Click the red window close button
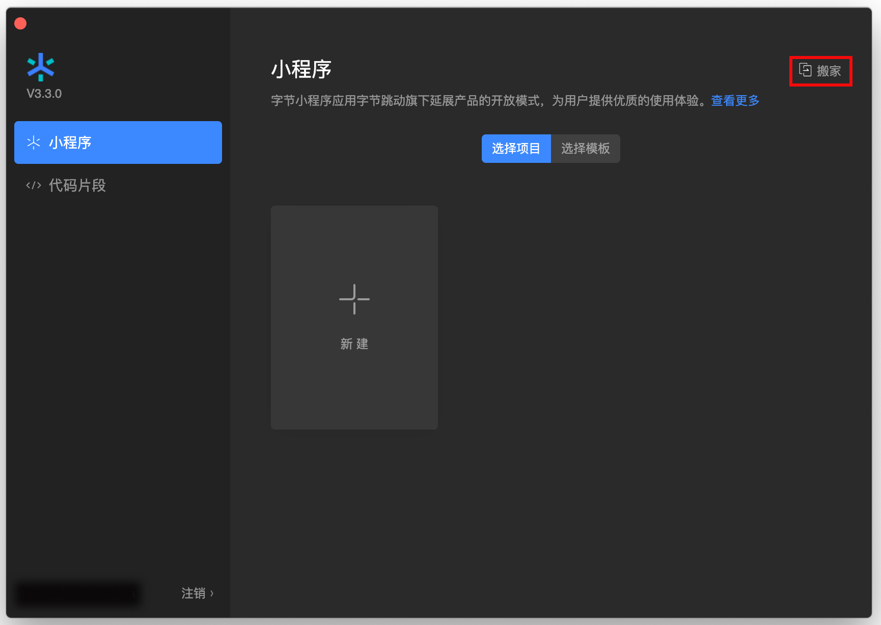The image size is (881, 625). [x=20, y=23]
